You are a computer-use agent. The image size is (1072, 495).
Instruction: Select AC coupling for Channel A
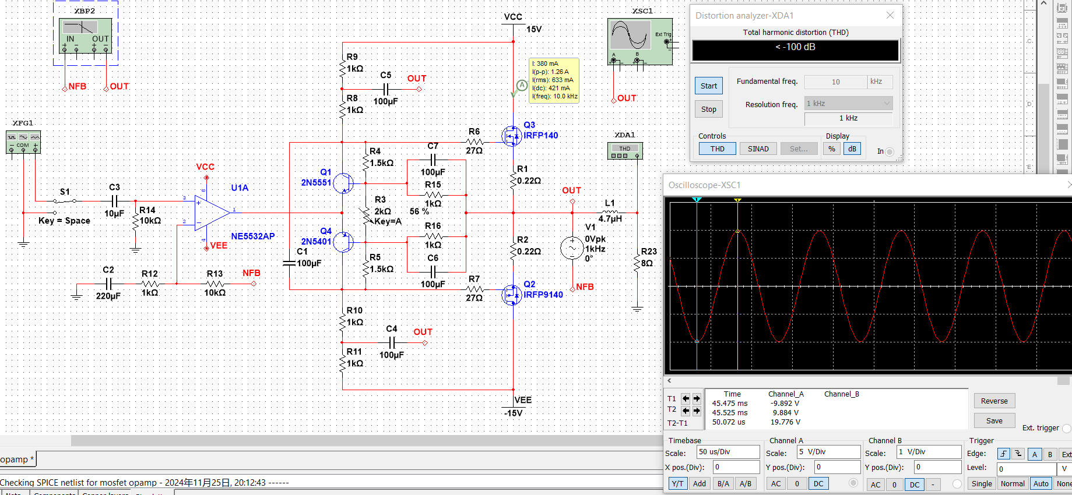coord(776,483)
